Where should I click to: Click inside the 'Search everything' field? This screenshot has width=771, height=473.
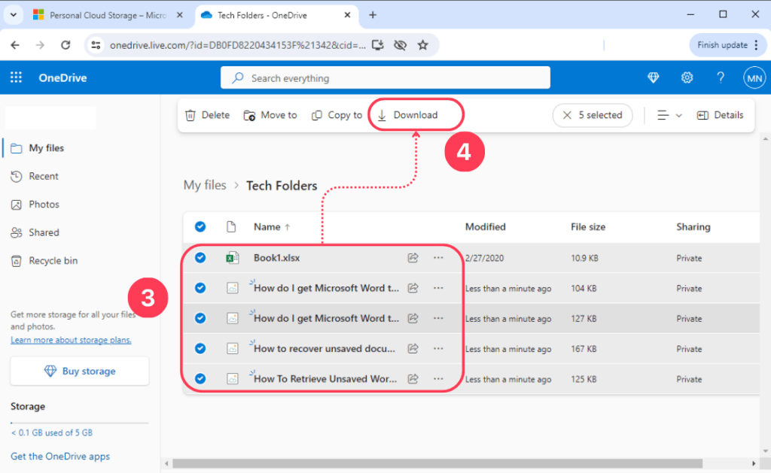pyautogui.click(x=385, y=77)
